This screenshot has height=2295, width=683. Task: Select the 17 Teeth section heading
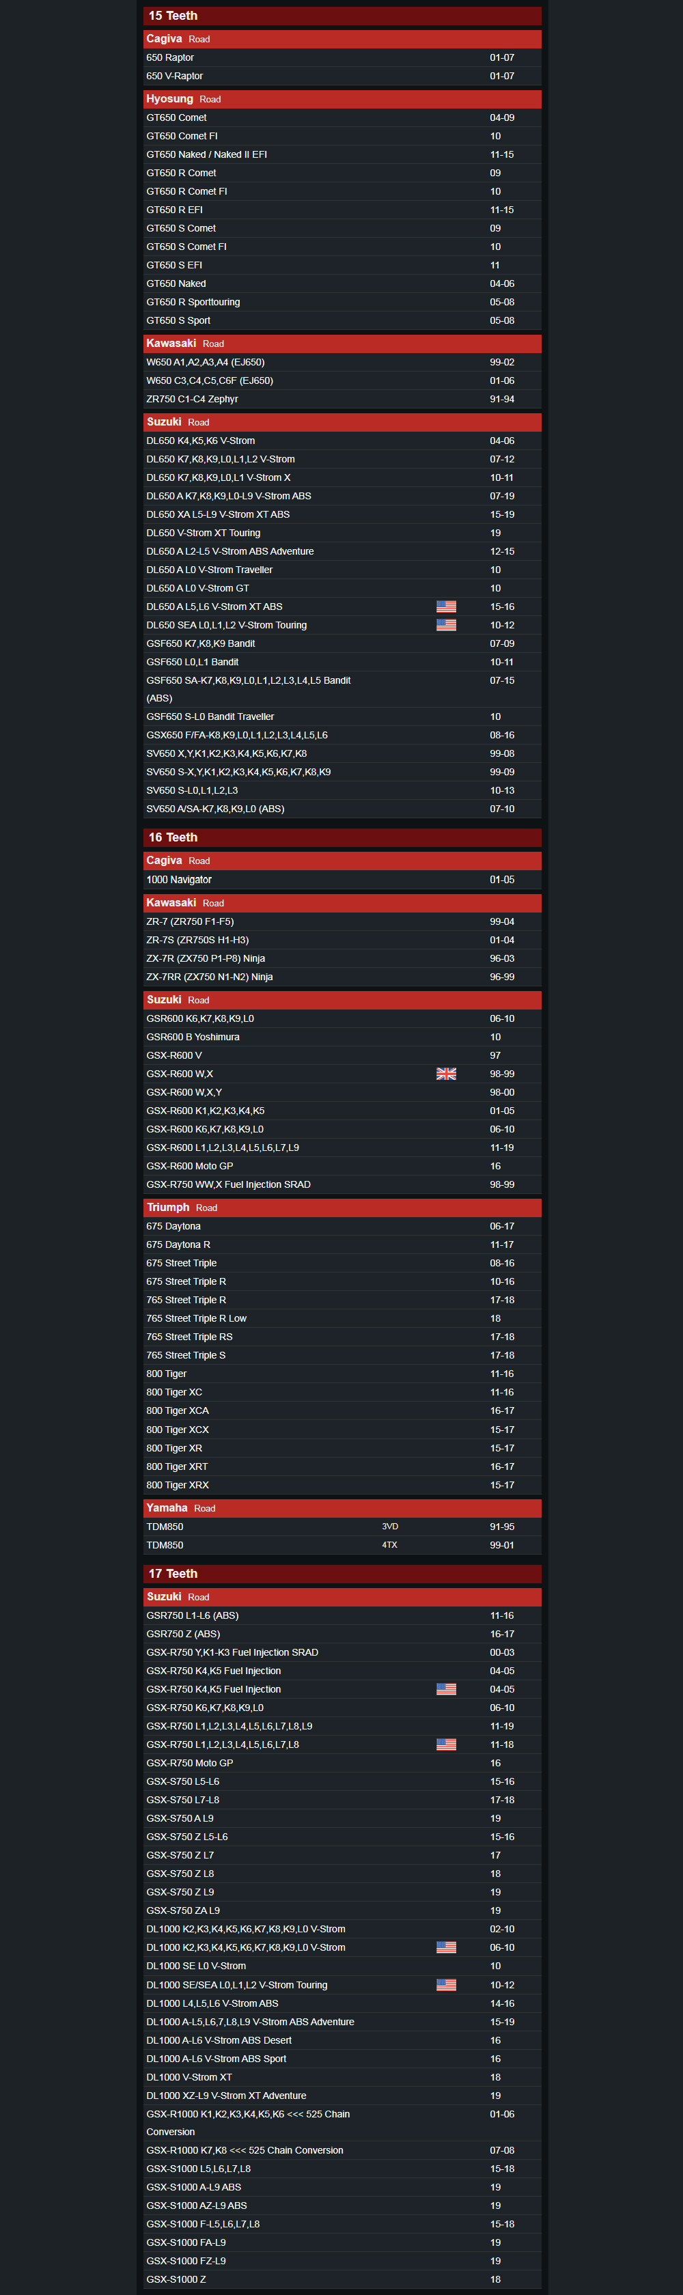pyautogui.click(x=342, y=1573)
